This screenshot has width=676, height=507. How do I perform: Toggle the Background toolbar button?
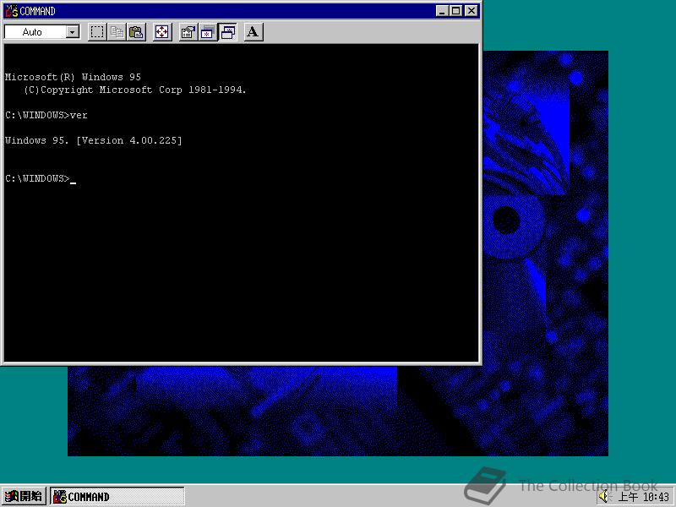227,32
